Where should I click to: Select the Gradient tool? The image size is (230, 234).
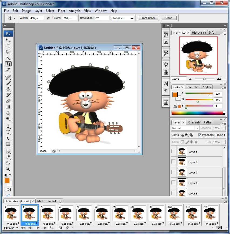click(8, 107)
